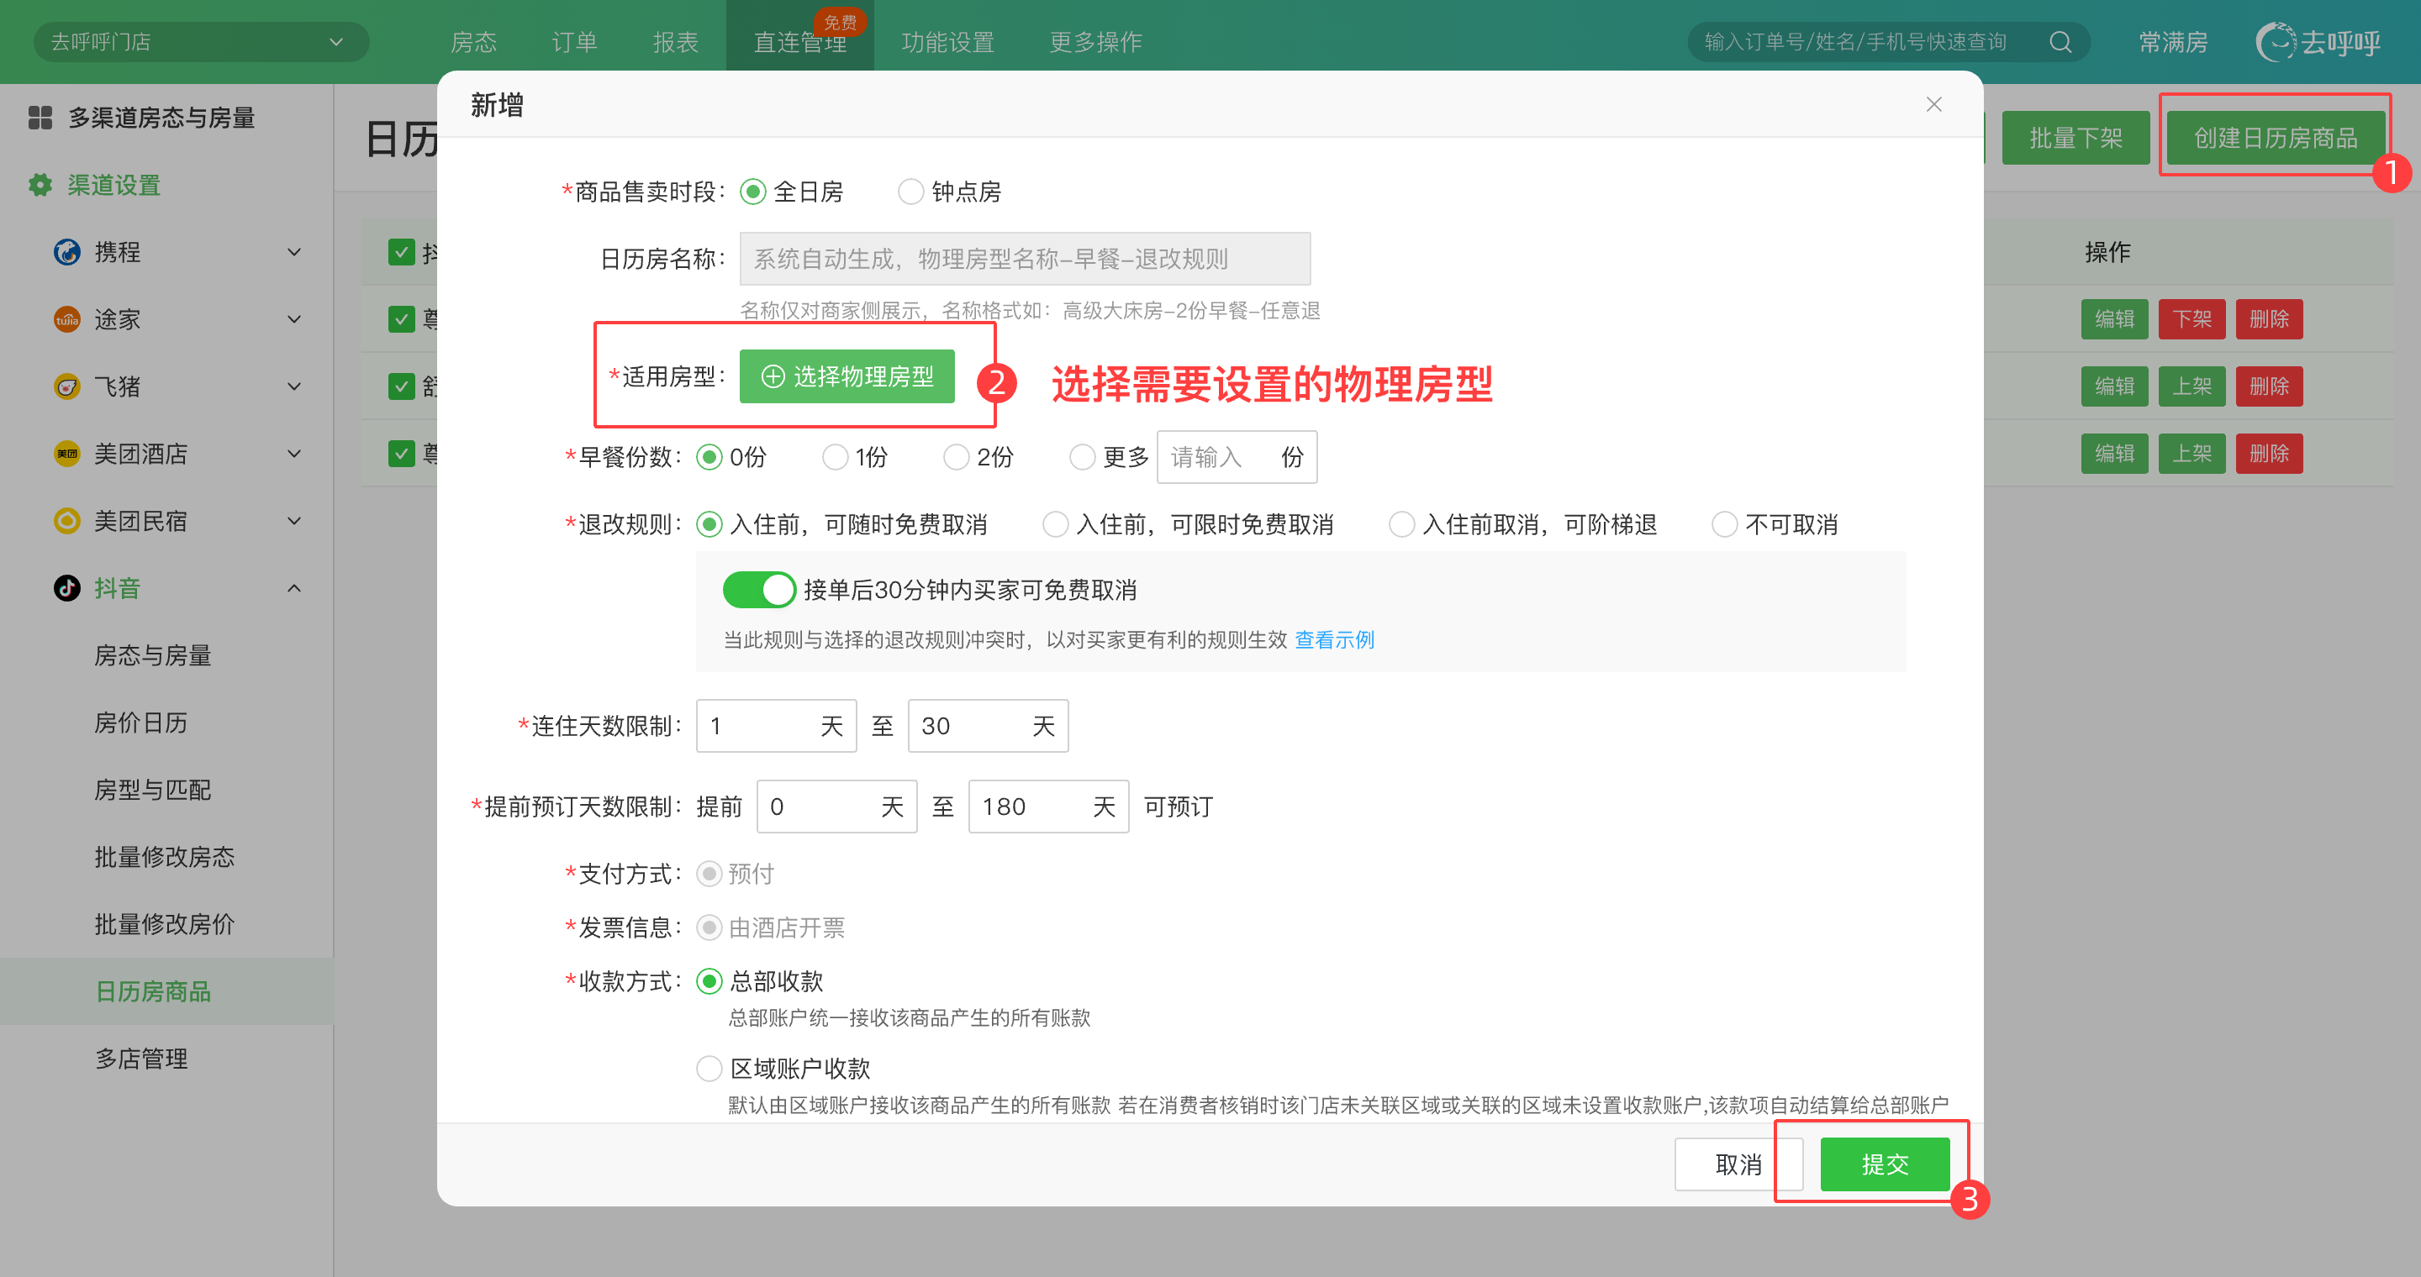The image size is (2421, 1277).
Task: Click the 选择物理房型 button
Action: pyautogui.click(x=847, y=376)
